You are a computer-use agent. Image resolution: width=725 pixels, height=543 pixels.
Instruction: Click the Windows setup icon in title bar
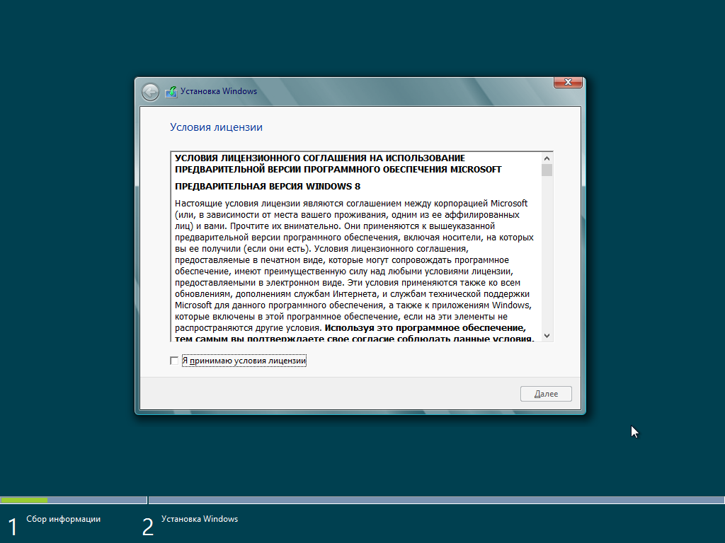(x=171, y=91)
